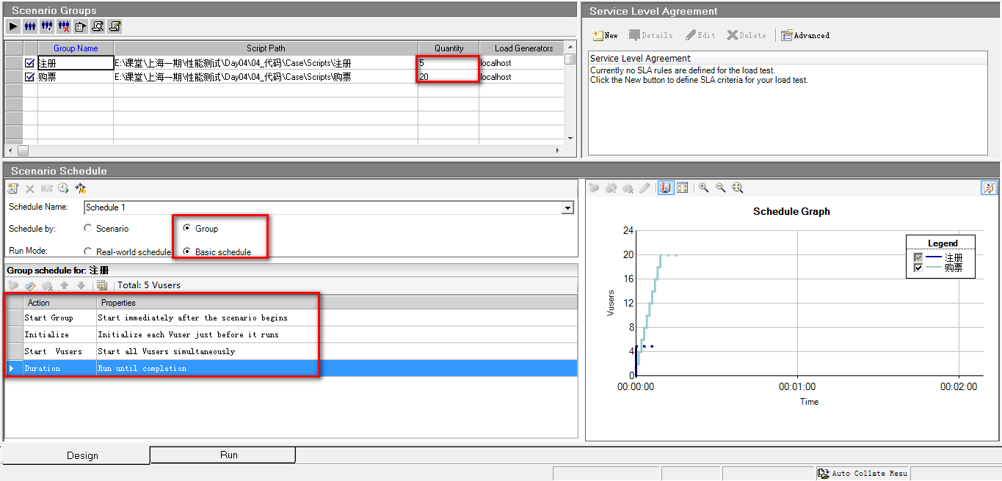
Task: Click the grid view icon beside Total Vusers
Action: click(102, 285)
